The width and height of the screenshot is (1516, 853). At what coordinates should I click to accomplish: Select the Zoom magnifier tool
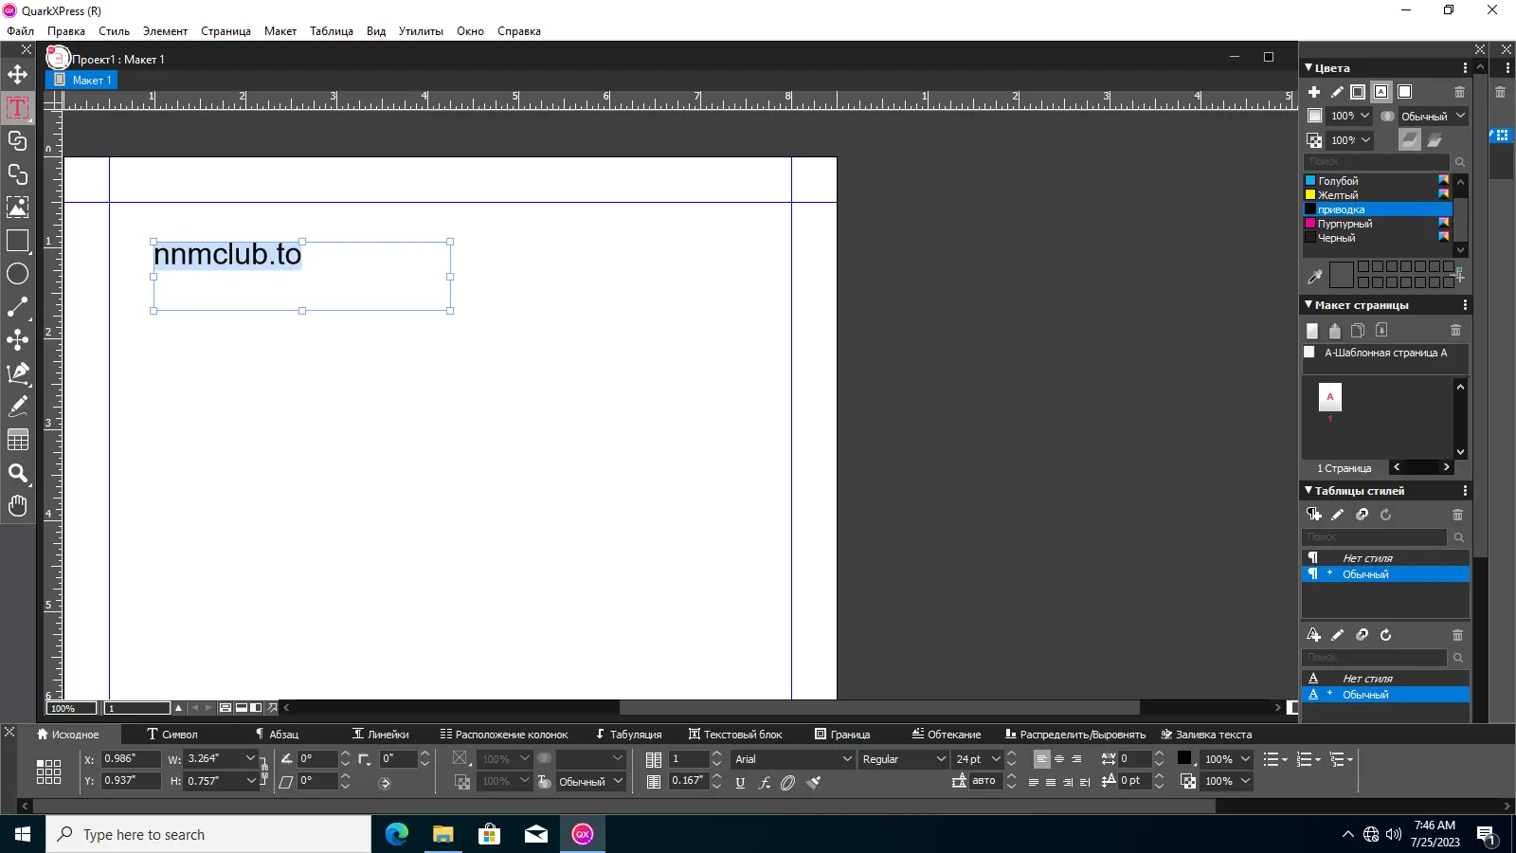pyautogui.click(x=17, y=473)
